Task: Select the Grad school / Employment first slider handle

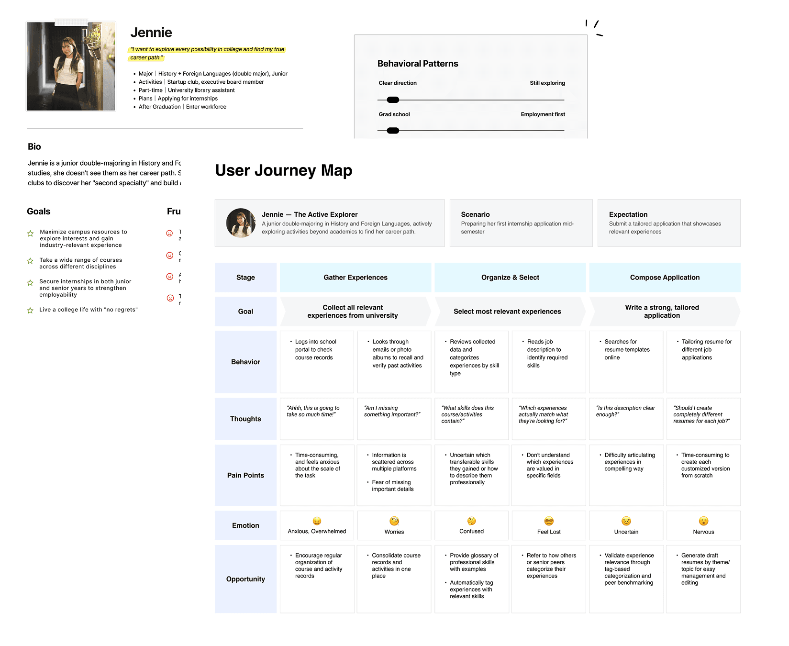Action: [393, 131]
